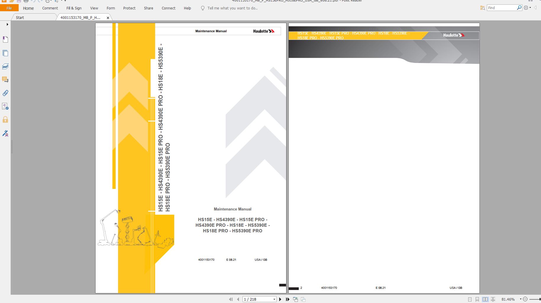Open the Form ribbon tab
The width and height of the screenshot is (541, 303).
(x=111, y=8)
